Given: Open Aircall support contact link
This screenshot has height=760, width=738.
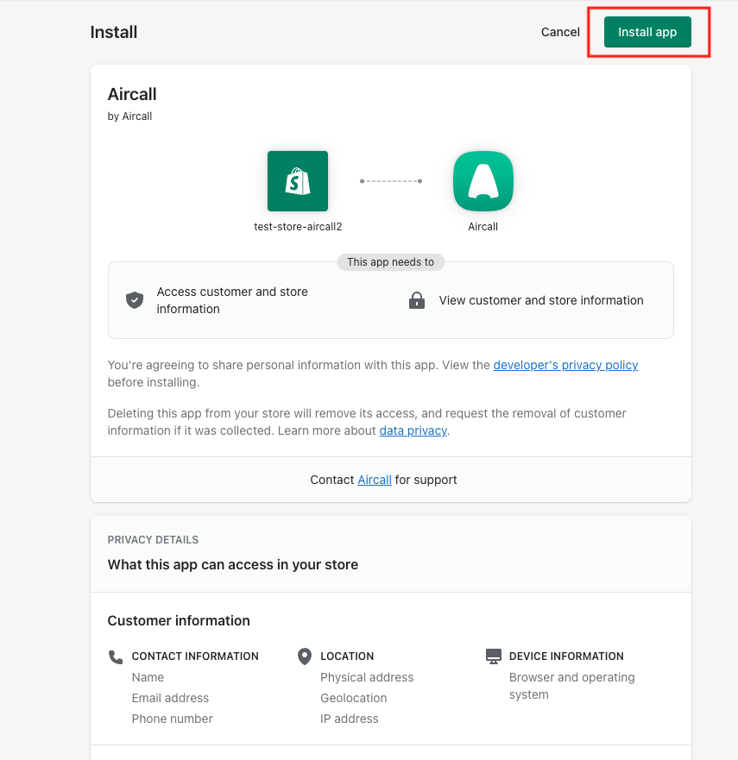Looking at the screenshot, I should pyautogui.click(x=375, y=480).
